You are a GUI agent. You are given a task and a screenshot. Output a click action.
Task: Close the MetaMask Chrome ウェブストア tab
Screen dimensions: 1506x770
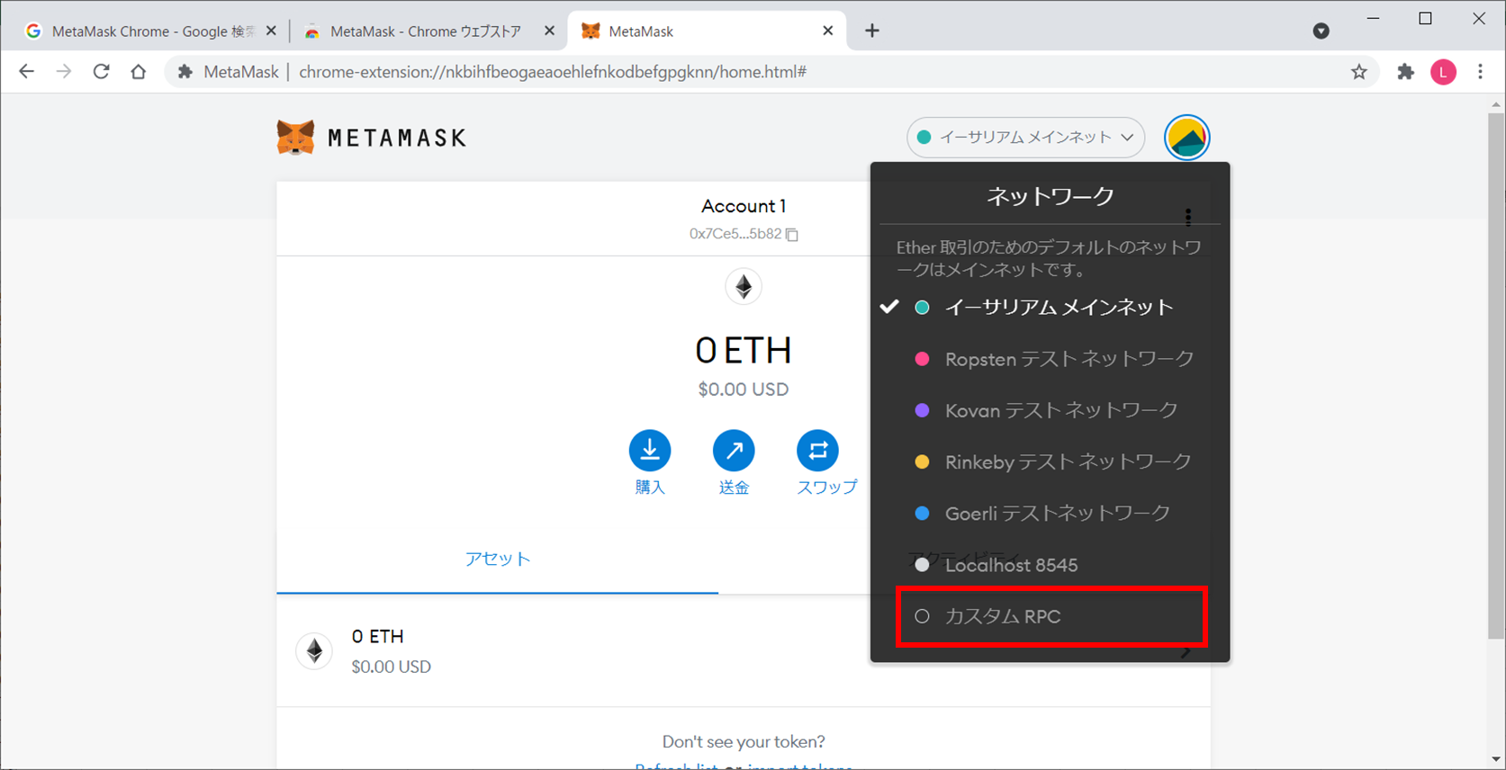(x=549, y=31)
